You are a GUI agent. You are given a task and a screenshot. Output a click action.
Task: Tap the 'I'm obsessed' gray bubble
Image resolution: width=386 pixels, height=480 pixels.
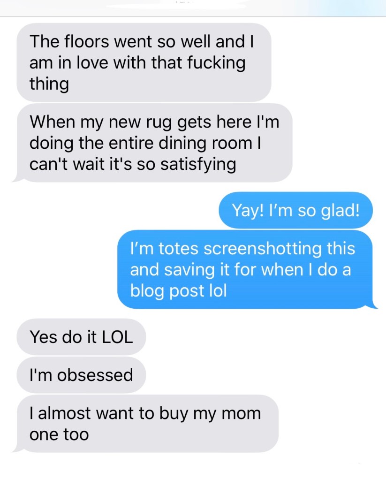pos(81,375)
